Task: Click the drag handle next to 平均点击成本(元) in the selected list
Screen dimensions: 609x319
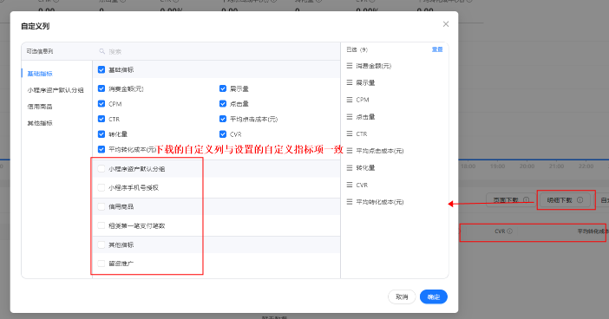Action: click(350, 151)
